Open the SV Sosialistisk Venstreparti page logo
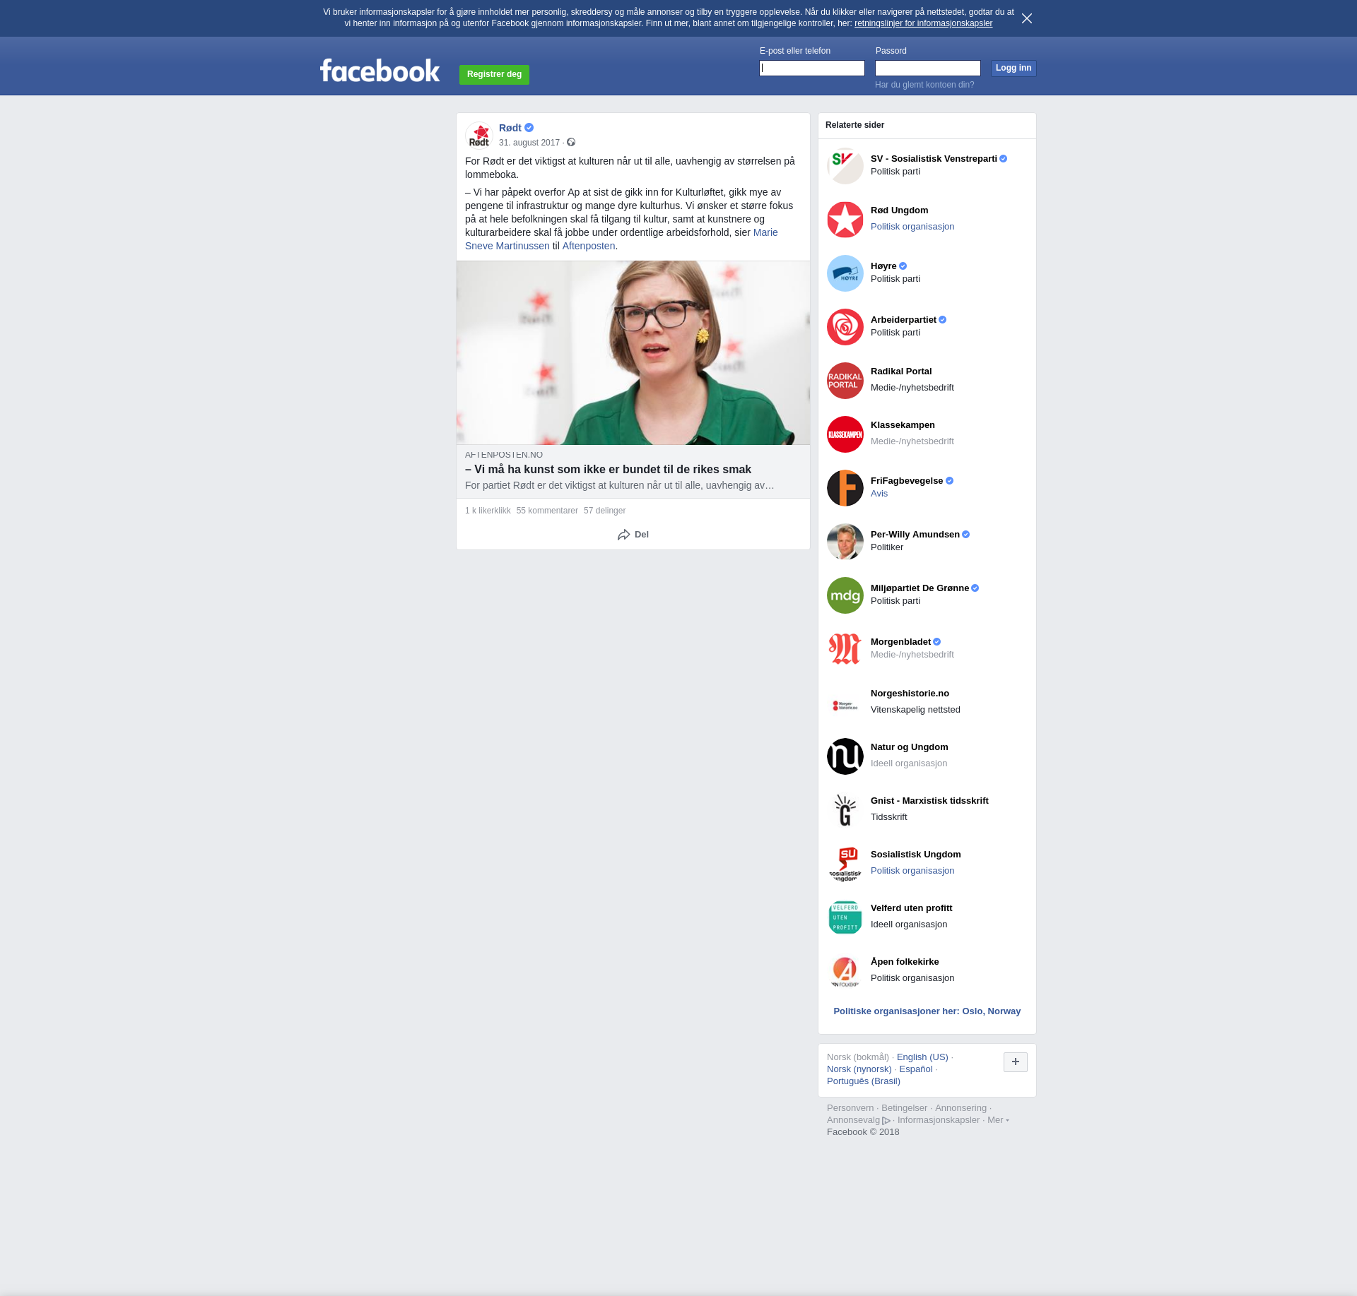Screen dimensions: 1357x1296 (845, 166)
